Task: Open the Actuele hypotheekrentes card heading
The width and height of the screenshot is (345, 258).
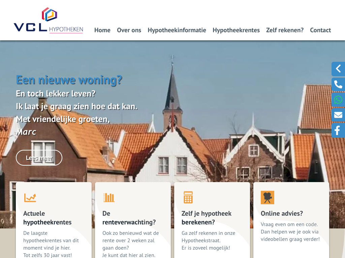Action: click(47, 218)
